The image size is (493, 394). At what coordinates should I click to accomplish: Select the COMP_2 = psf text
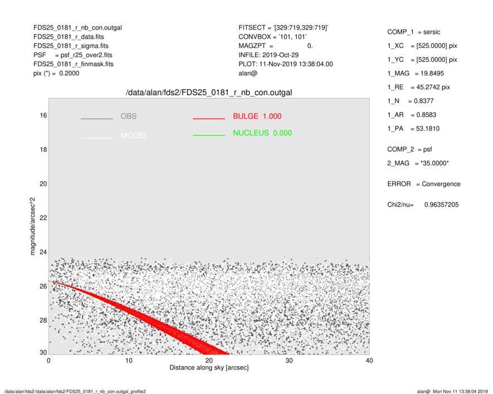(x=409, y=149)
